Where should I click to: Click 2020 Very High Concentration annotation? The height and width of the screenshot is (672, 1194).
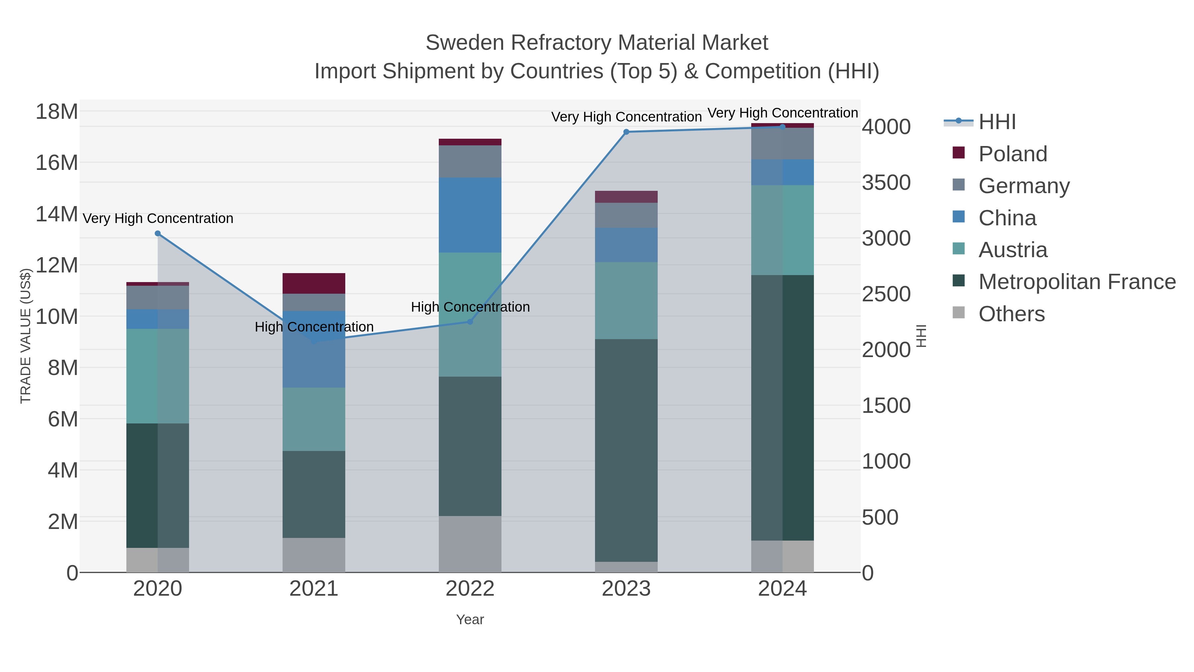(x=158, y=218)
